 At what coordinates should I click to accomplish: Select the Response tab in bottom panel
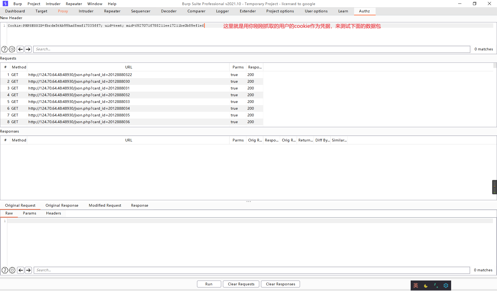(140, 206)
